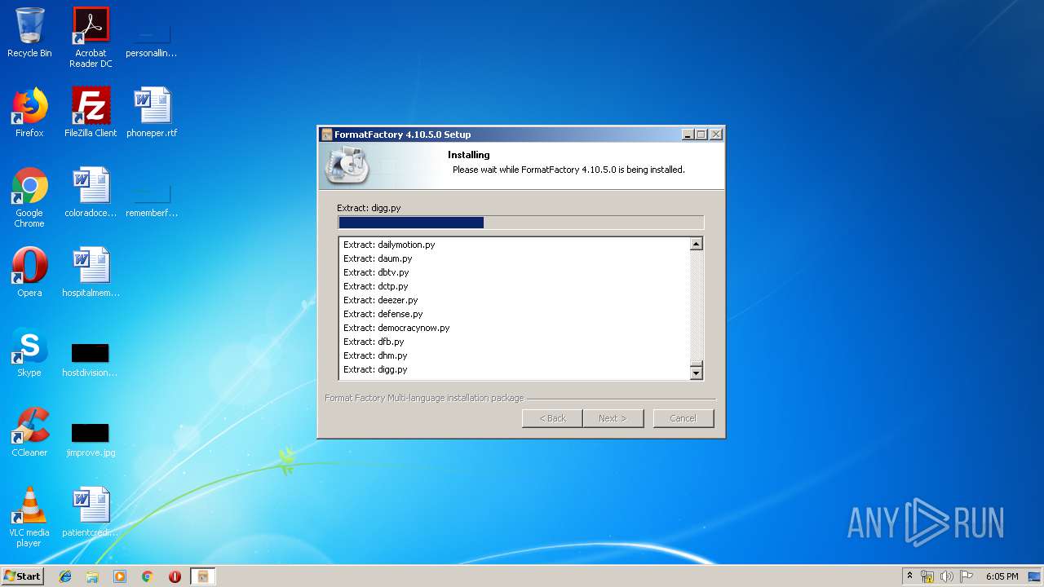Open Action Center flag icon
Screen dimensions: 1044x587
[x=967, y=576]
